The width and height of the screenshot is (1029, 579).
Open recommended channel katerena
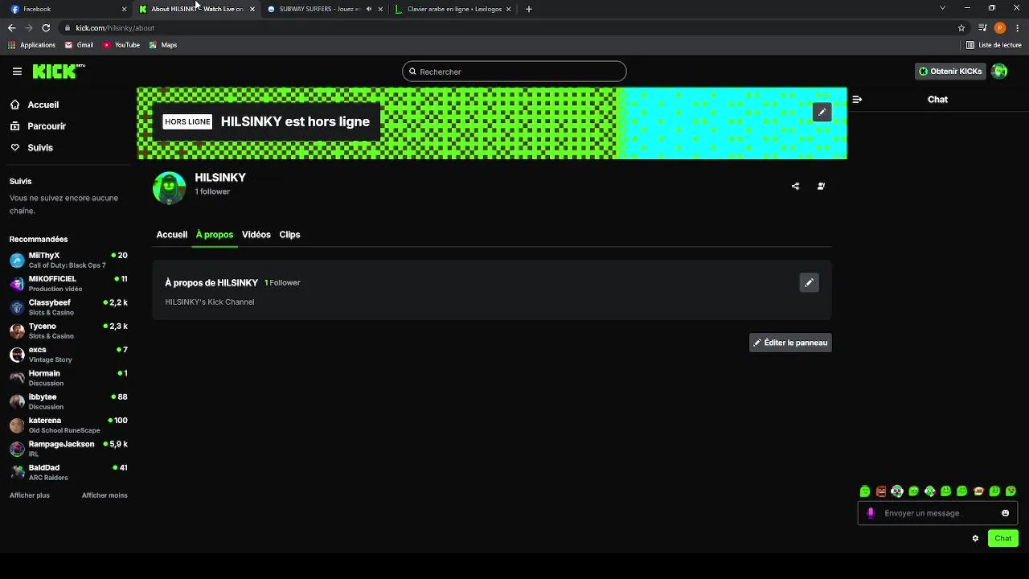[68, 425]
